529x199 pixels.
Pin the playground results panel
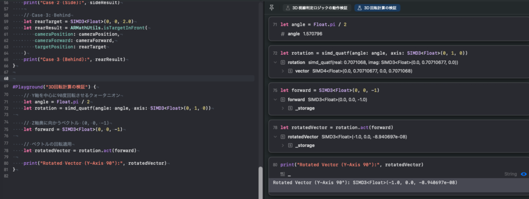point(272,7)
